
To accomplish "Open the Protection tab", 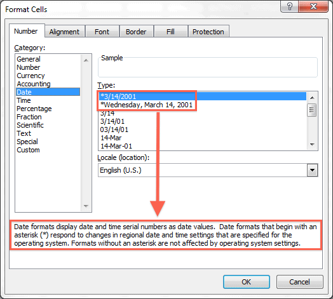I will coord(208,32).
